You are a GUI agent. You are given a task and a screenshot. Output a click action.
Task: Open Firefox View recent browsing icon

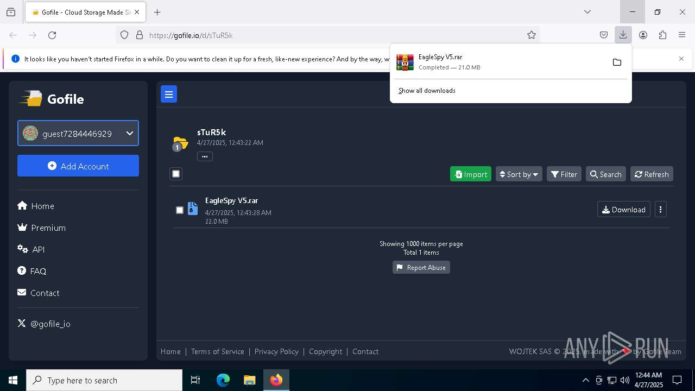(x=11, y=12)
